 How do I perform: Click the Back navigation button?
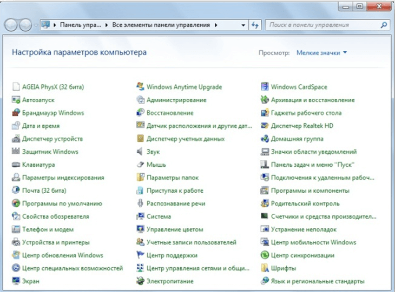pyautogui.click(x=11, y=25)
